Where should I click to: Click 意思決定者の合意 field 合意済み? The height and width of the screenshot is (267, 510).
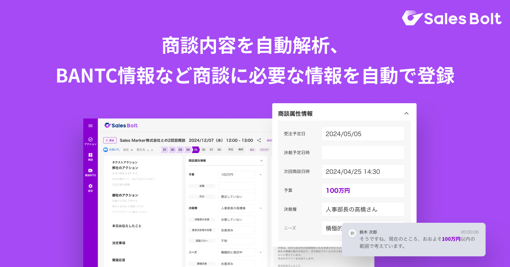pyautogui.click(x=237, y=230)
